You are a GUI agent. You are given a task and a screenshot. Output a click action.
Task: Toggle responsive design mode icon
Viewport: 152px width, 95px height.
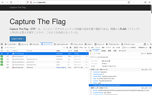(x=145, y=44)
